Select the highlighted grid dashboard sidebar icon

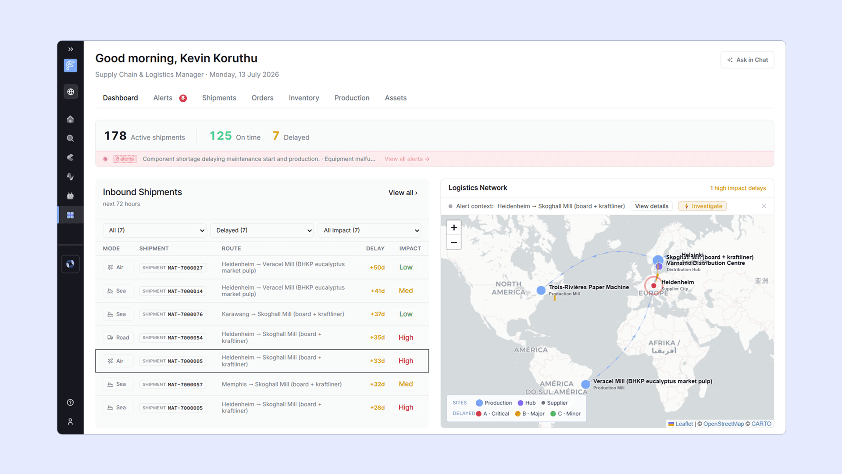pos(70,215)
